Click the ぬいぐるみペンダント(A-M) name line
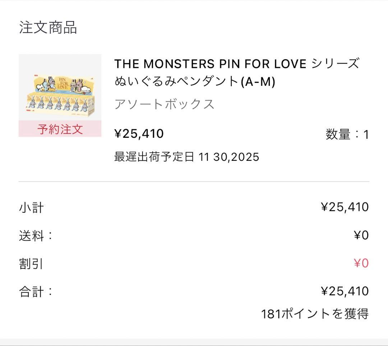388x346 pixels. (x=195, y=82)
